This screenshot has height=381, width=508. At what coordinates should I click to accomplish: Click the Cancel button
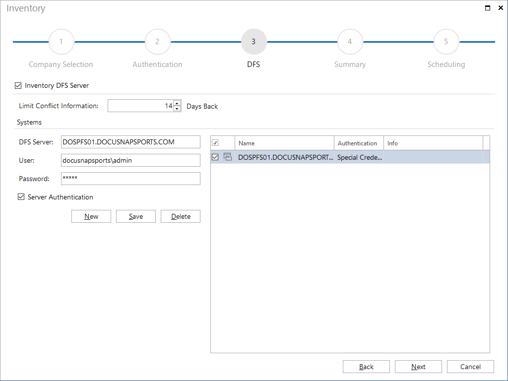(470, 367)
